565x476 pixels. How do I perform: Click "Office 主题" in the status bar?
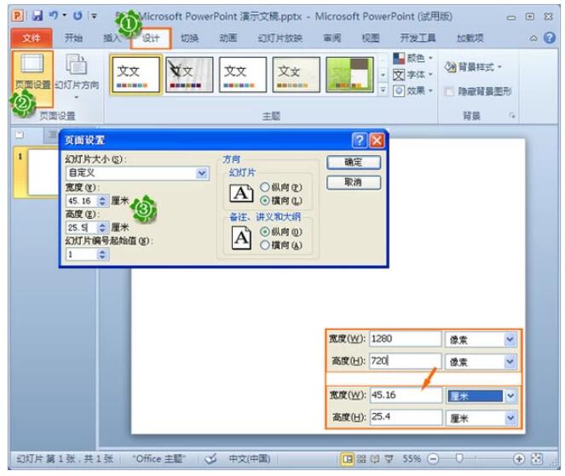[x=159, y=458]
